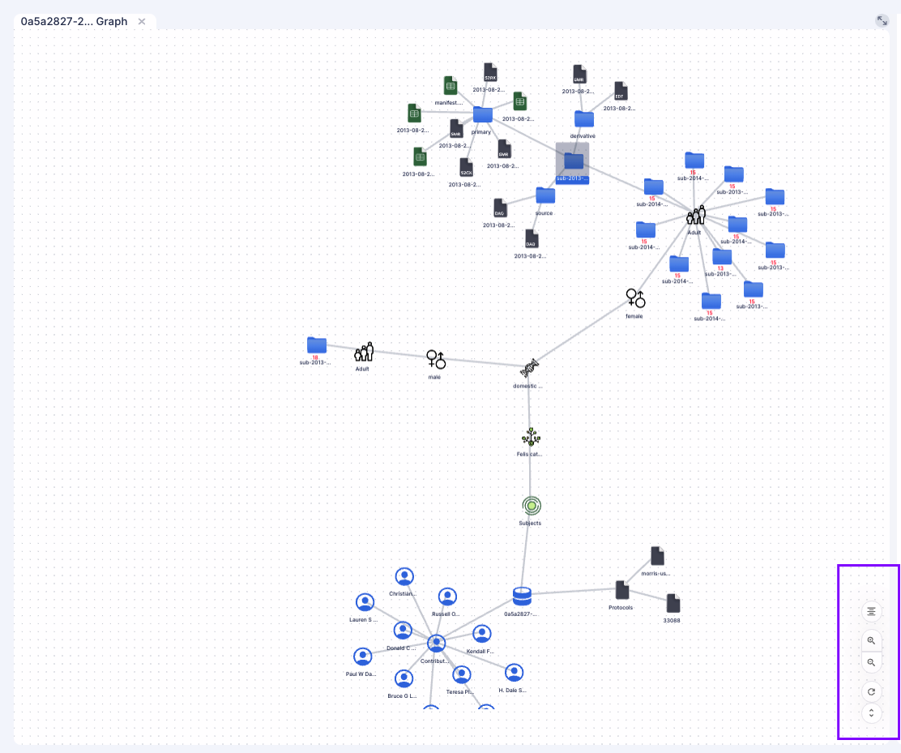
Task: Click the 0a5a2827 database node
Action: pos(523,596)
